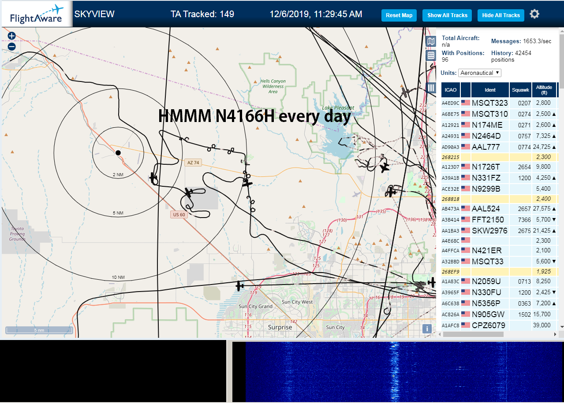This screenshot has width=564, height=403.
Task: Click the date and time display
Action: (316, 14)
